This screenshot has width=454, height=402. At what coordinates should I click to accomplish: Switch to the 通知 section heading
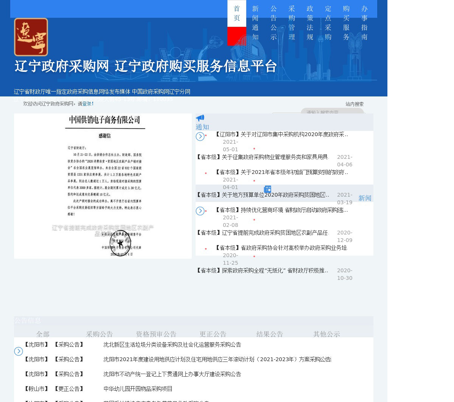202,127
